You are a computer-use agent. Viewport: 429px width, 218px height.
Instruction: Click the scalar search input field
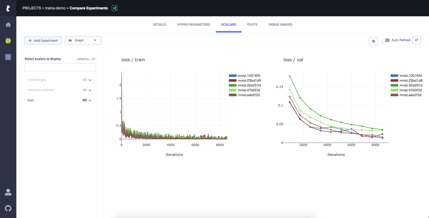point(60,67)
